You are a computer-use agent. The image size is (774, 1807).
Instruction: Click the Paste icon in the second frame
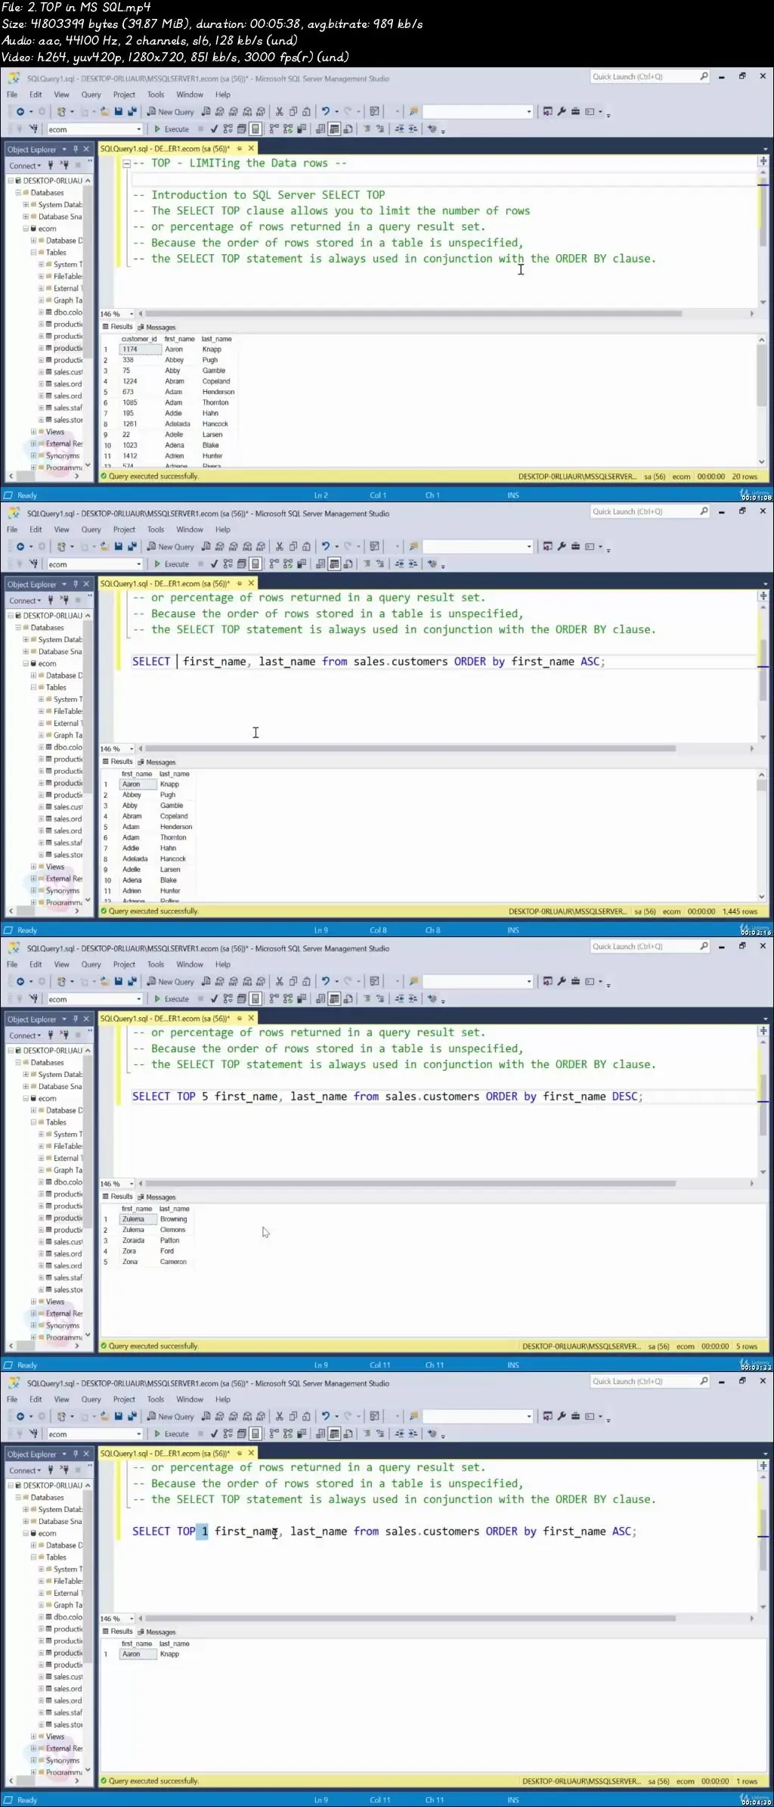tap(306, 547)
